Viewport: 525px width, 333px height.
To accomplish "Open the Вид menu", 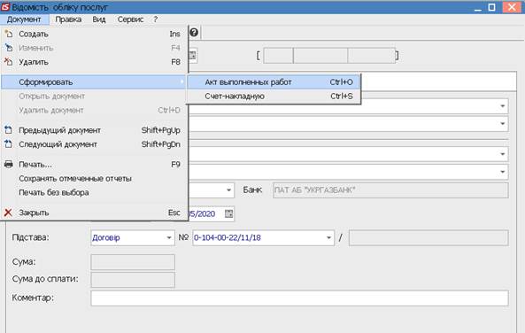I will [99, 19].
